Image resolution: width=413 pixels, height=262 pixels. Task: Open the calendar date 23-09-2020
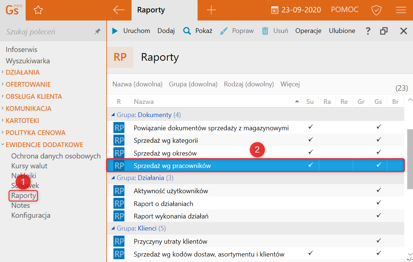tap(296, 10)
